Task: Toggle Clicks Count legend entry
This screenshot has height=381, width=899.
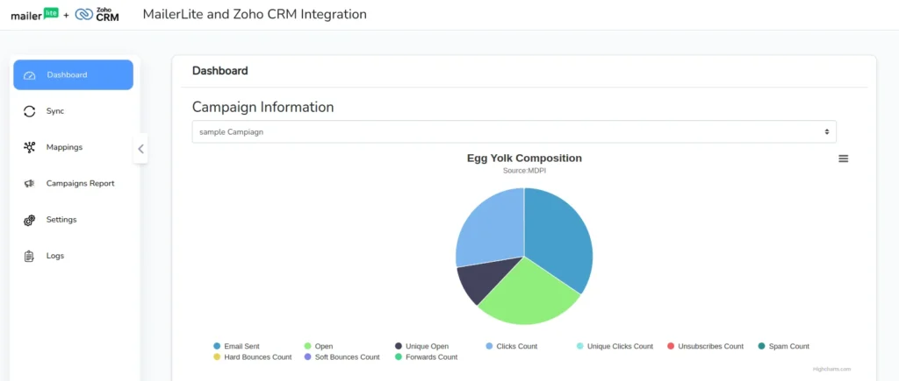Action: (x=516, y=347)
